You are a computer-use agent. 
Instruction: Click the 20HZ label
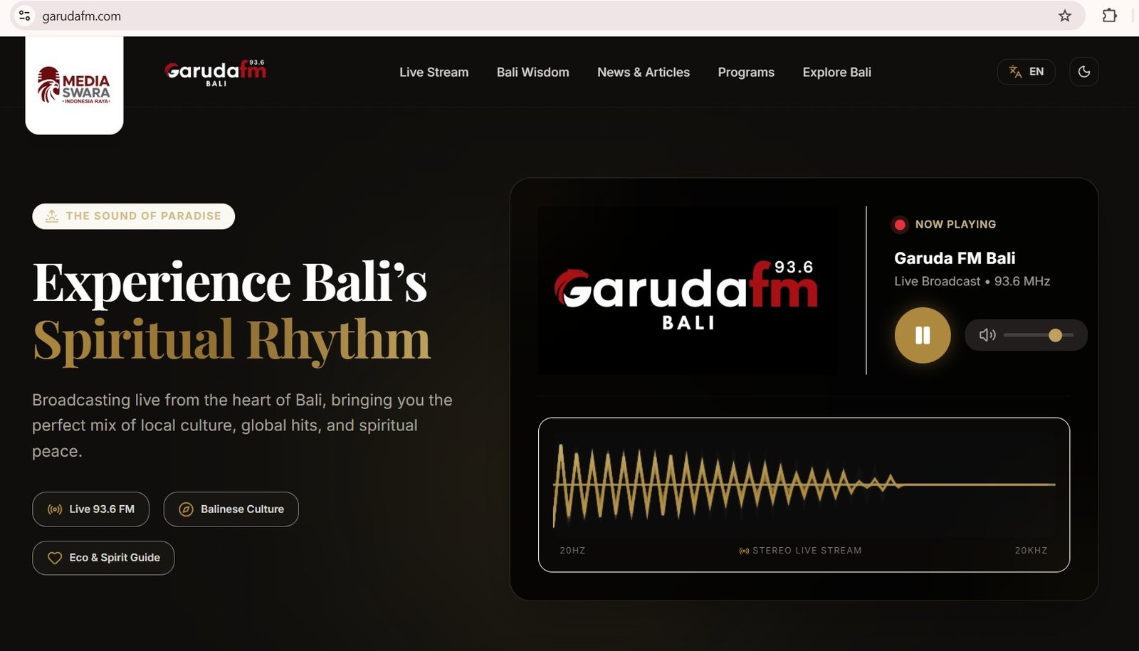[572, 551]
